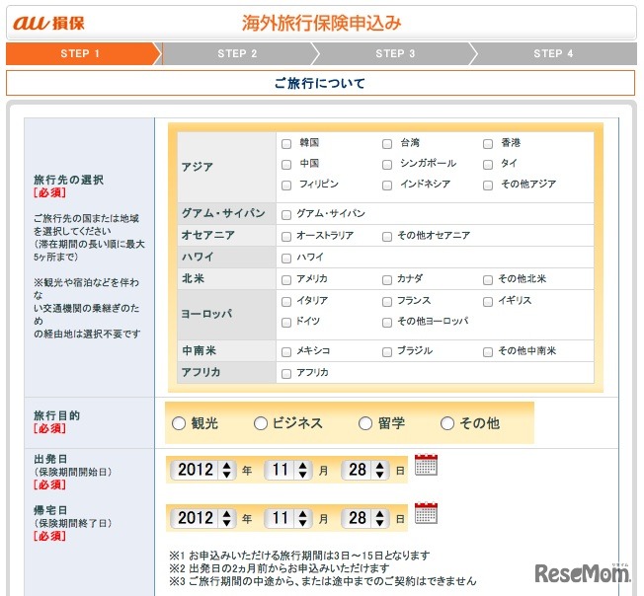The image size is (644, 596).
Task: Check the イタリア checkbox
Action: coord(286,302)
